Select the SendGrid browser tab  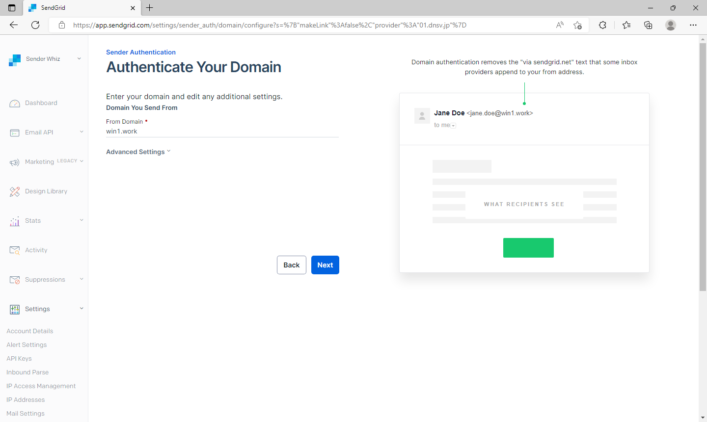click(82, 8)
